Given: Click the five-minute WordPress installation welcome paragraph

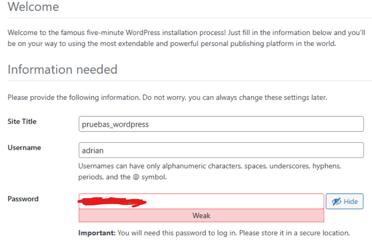Looking at the screenshot, I should tap(186, 38).
